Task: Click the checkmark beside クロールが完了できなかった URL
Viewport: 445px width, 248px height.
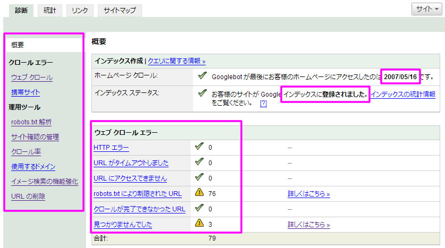Action: 200,209
